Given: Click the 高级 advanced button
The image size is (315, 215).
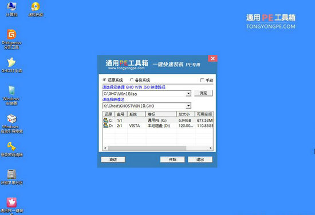Looking at the screenshot, I should 113,160.
